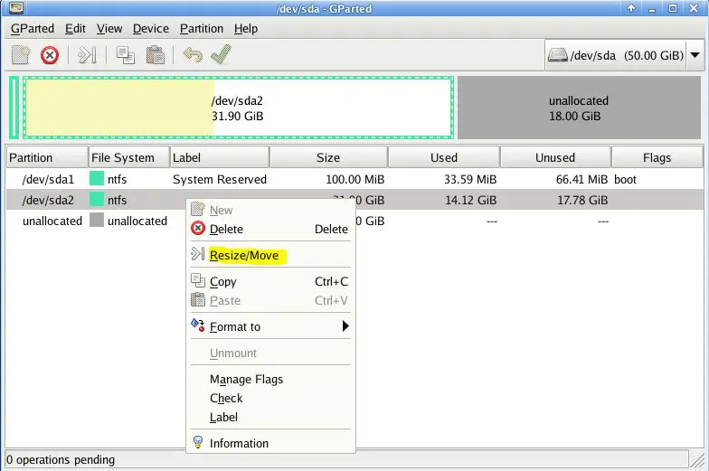Click the Copy partition toolbar icon
Screen dimensions: 709x471
tap(125, 55)
